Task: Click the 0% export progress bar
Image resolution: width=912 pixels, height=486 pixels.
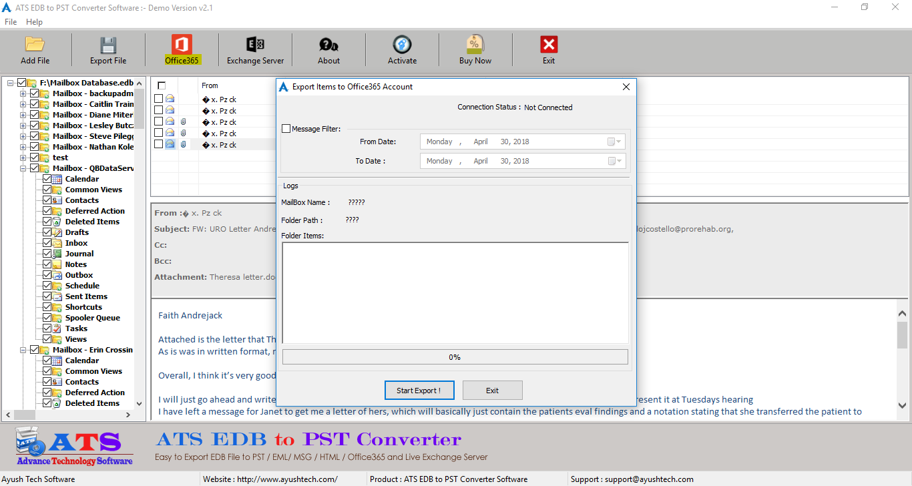Action: click(455, 357)
